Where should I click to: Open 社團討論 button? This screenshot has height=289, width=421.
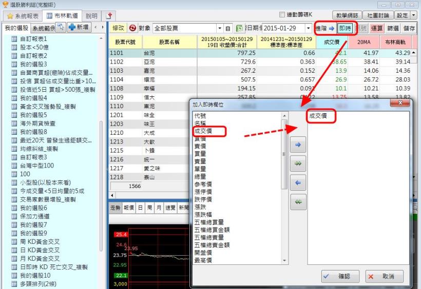(x=378, y=15)
